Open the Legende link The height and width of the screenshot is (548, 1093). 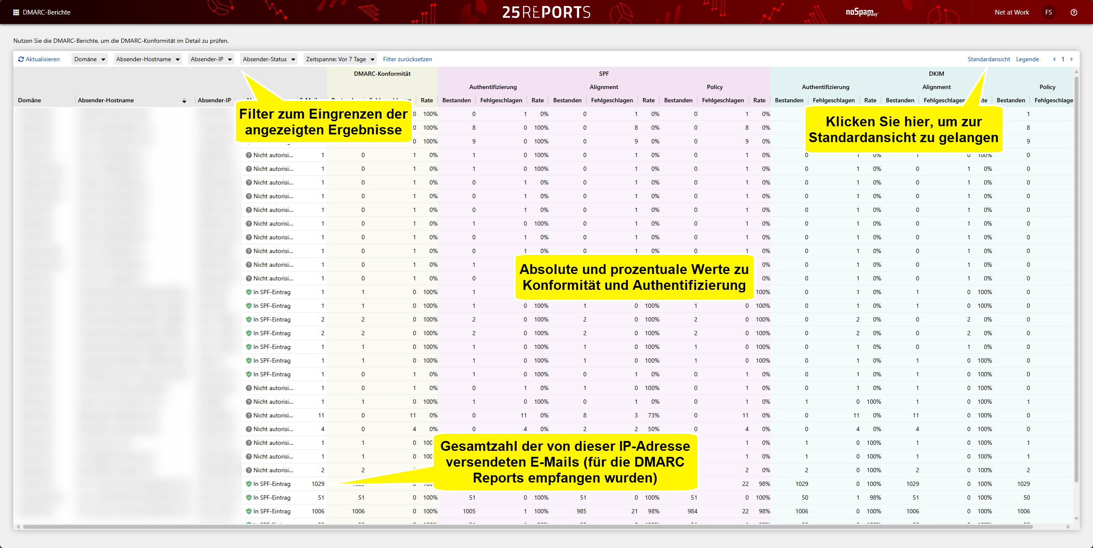1027,60
